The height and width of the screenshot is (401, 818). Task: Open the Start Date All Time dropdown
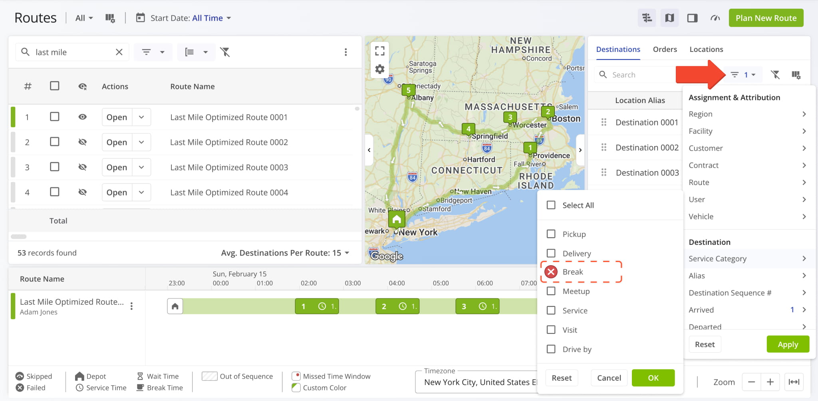point(212,18)
